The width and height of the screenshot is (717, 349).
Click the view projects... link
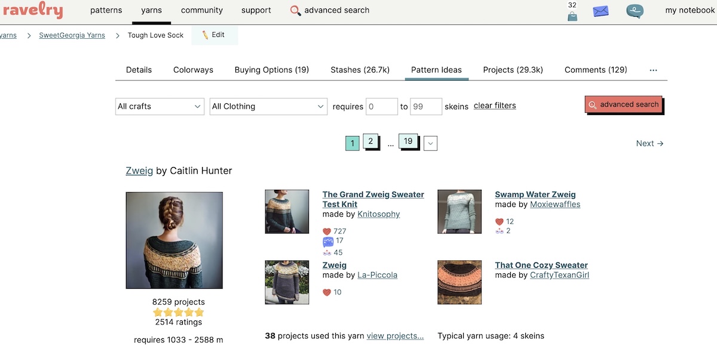[395, 336]
